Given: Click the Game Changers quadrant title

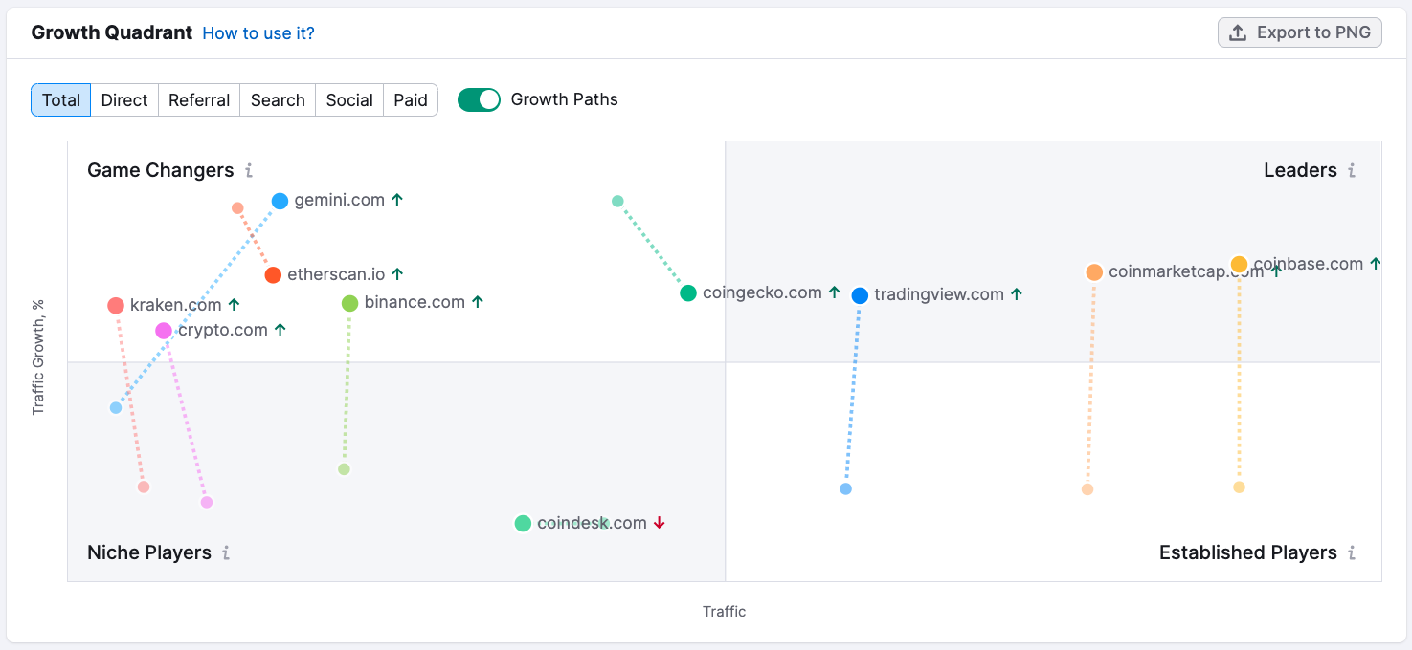Looking at the screenshot, I should [x=161, y=170].
